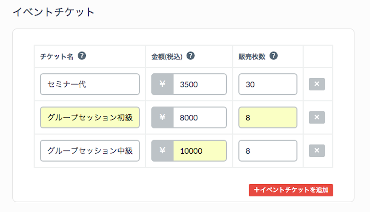Remove the セミナー代 ticket row

[x=317, y=84]
